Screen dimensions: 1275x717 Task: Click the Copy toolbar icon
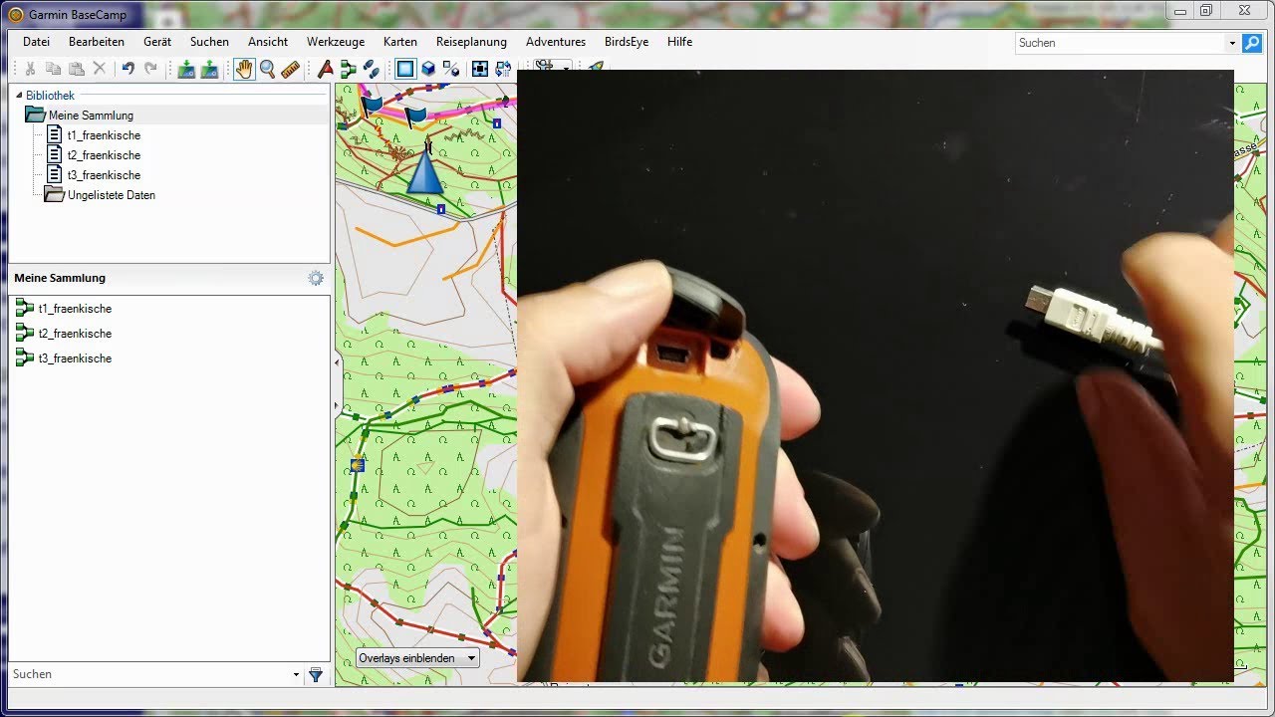pyautogui.click(x=54, y=69)
